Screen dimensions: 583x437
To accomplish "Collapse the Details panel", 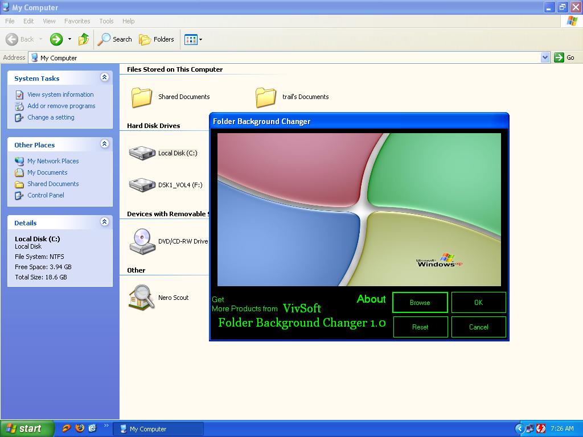I will 105,222.
